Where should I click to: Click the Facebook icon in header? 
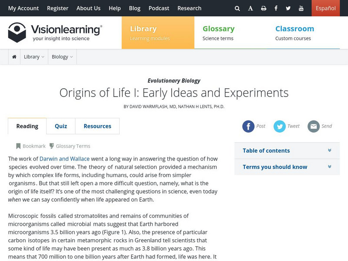pyautogui.click(x=276, y=8)
